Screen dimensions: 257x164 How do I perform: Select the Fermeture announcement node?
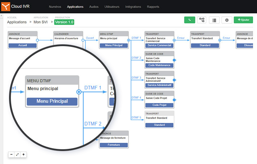(114, 145)
